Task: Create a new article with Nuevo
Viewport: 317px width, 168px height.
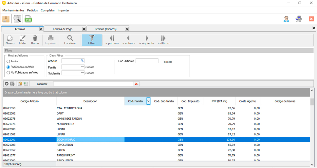Action: (x=10, y=40)
